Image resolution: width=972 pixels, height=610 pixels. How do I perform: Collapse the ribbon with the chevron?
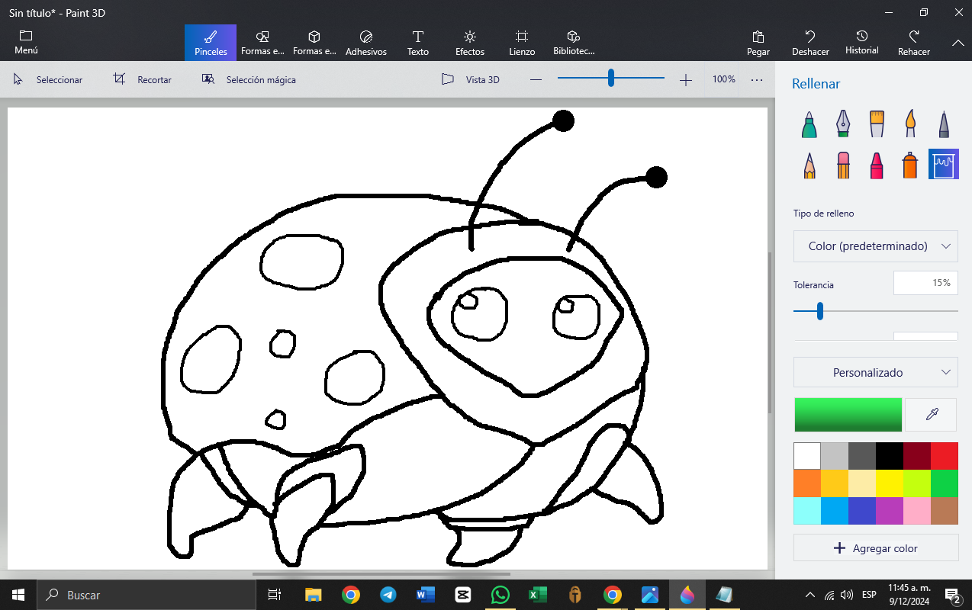point(958,43)
